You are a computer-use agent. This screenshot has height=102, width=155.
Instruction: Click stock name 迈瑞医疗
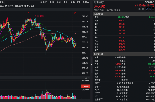click(99, 2)
